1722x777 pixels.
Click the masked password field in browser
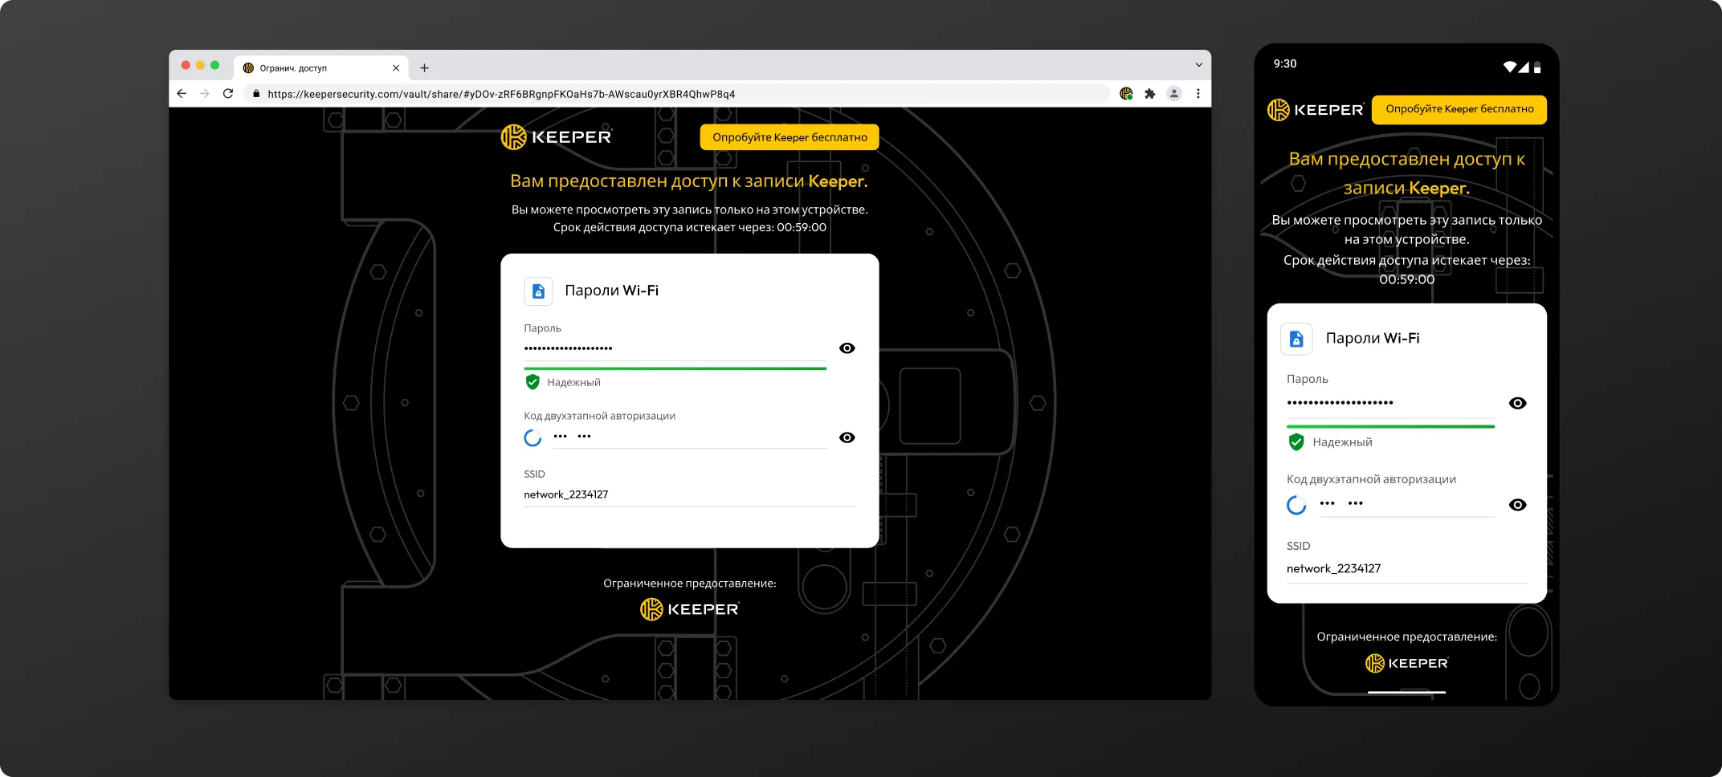click(x=675, y=348)
